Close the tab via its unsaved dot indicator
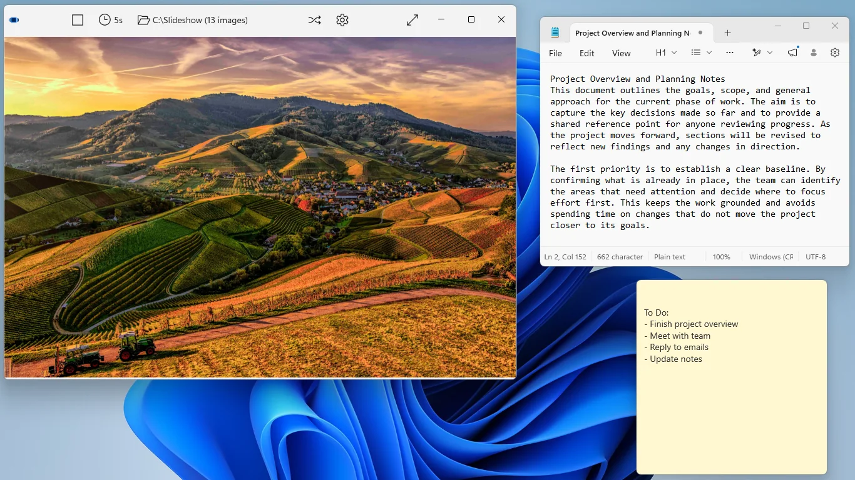Viewport: 855px width, 480px height. pos(700,32)
